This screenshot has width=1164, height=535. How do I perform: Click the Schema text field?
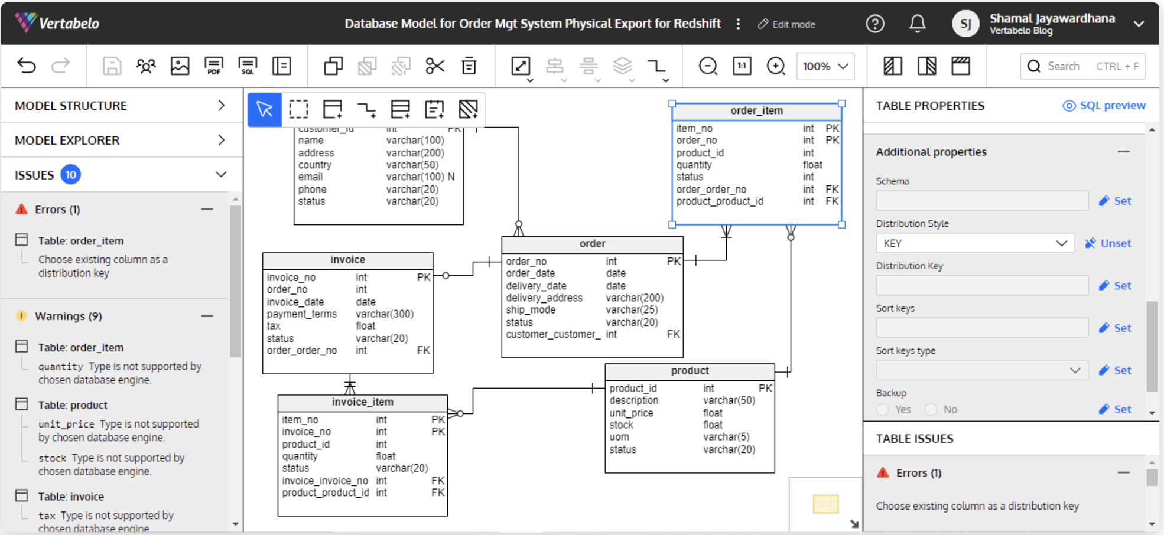(982, 201)
